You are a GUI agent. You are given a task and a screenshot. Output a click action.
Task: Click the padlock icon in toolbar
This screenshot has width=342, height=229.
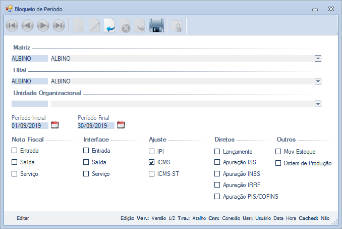click(x=176, y=26)
